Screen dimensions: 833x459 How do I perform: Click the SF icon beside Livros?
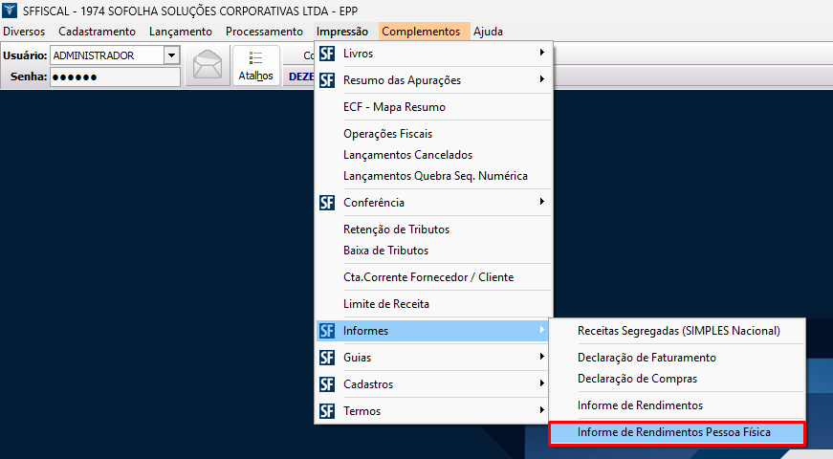[327, 54]
